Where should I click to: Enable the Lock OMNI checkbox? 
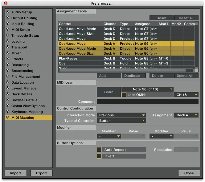(124, 95)
